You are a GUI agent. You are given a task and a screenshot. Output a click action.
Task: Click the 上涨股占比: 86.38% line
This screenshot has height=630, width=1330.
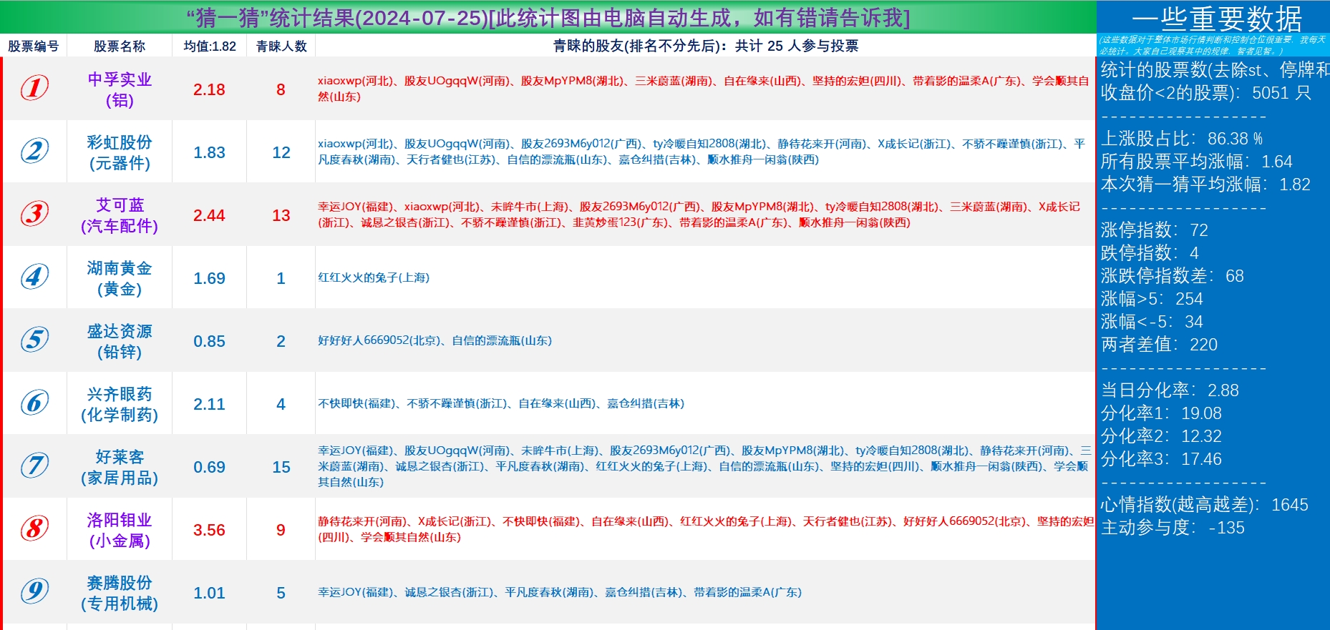coord(1182,139)
